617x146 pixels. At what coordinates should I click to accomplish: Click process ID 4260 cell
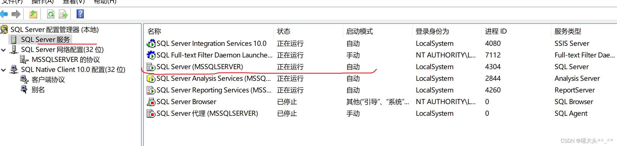(493, 90)
